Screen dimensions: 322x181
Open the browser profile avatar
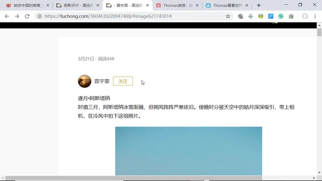pyautogui.click(x=305, y=16)
